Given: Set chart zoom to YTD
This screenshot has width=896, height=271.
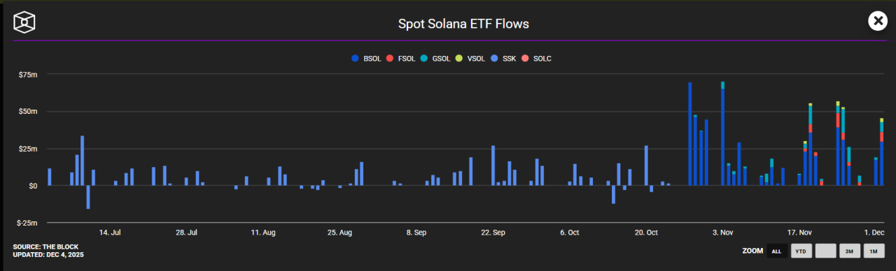Looking at the screenshot, I should coord(801,251).
